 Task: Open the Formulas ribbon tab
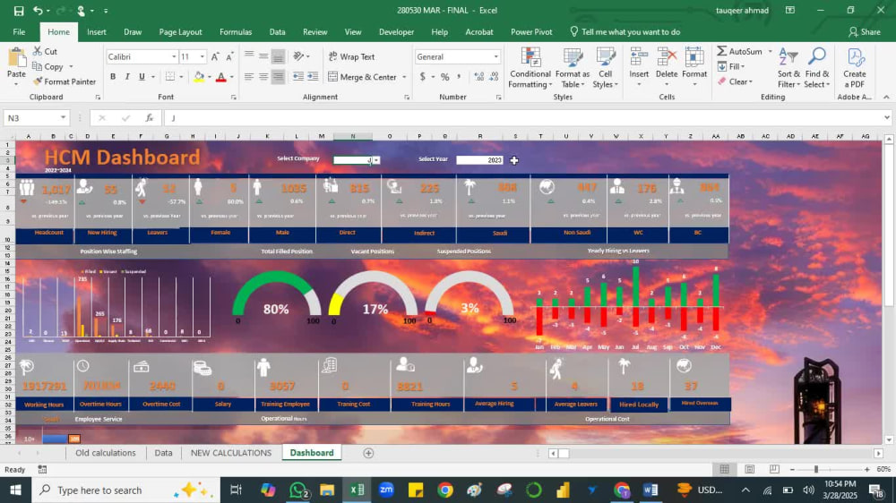(236, 32)
